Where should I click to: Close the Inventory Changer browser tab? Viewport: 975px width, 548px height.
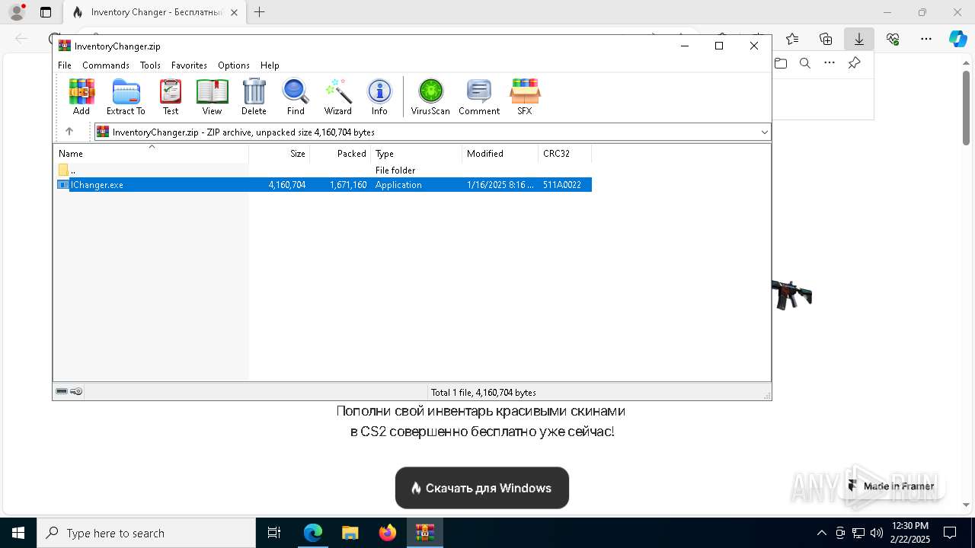[234, 12]
